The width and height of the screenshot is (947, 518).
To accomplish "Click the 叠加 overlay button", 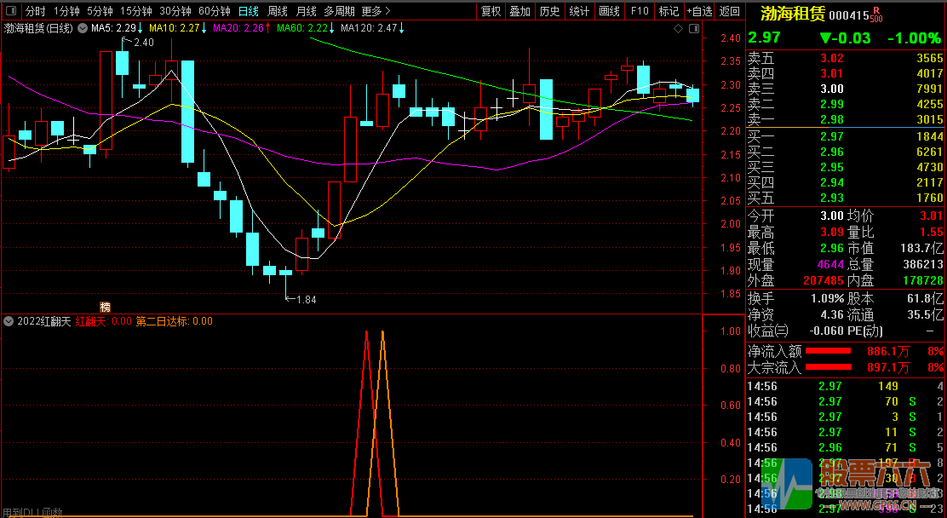I will click(519, 11).
